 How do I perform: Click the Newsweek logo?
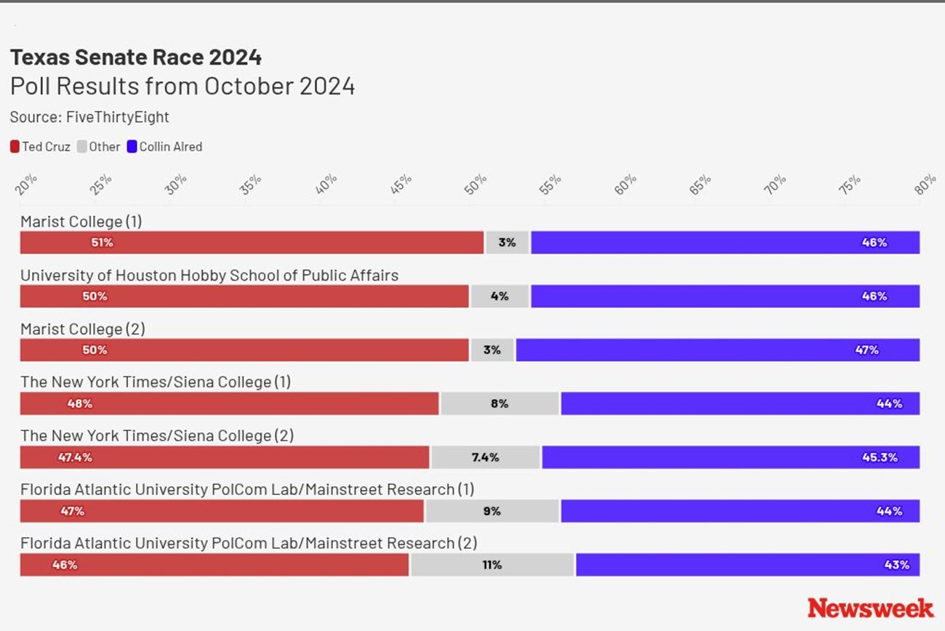pos(870,607)
